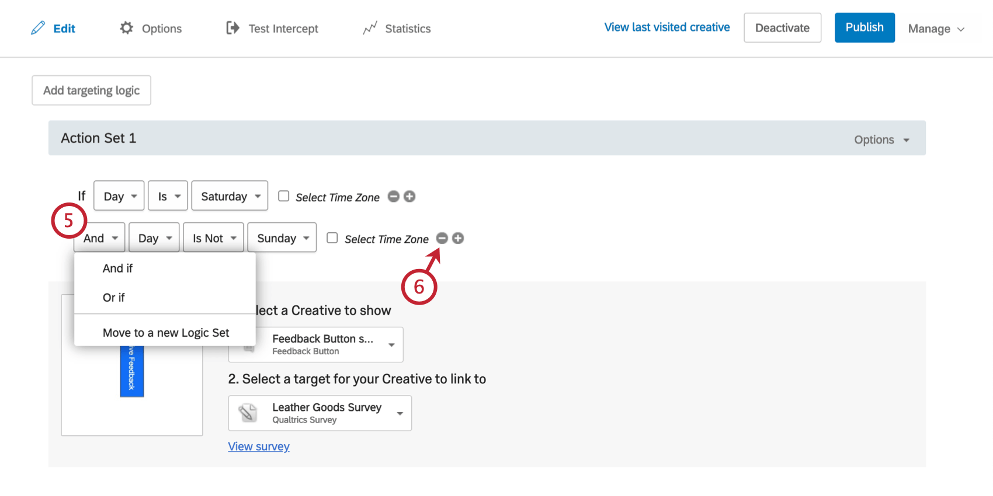This screenshot has height=496, width=993.
Task: Open intercept Options via the gear icon
Action: point(127,27)
